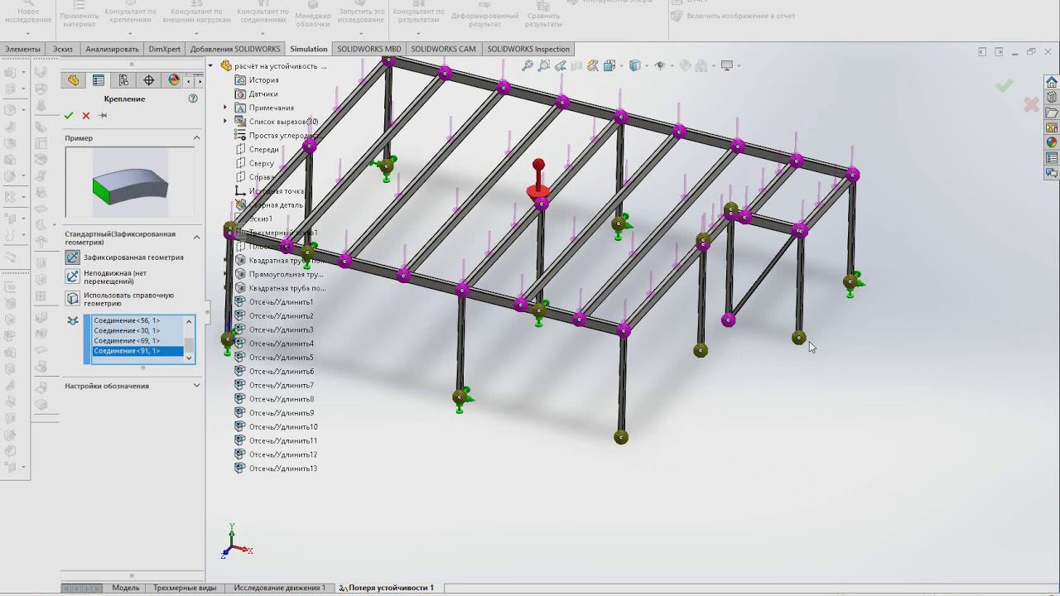Open the DimXpertManager crosshair tab

pos(149,80)
